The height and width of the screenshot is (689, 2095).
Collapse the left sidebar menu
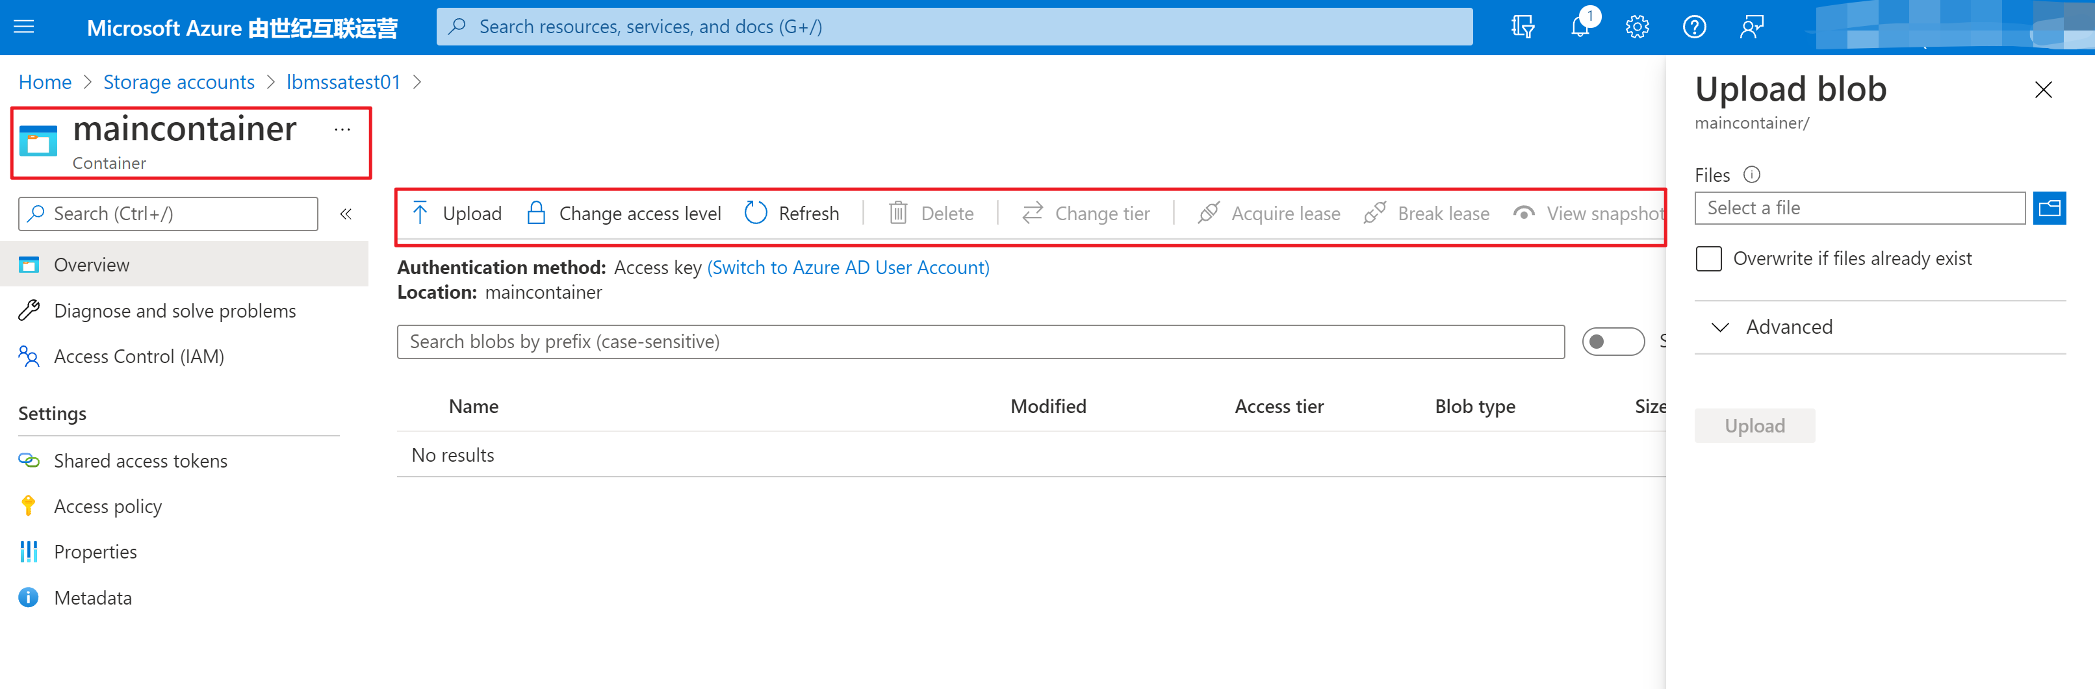(346, 214)
